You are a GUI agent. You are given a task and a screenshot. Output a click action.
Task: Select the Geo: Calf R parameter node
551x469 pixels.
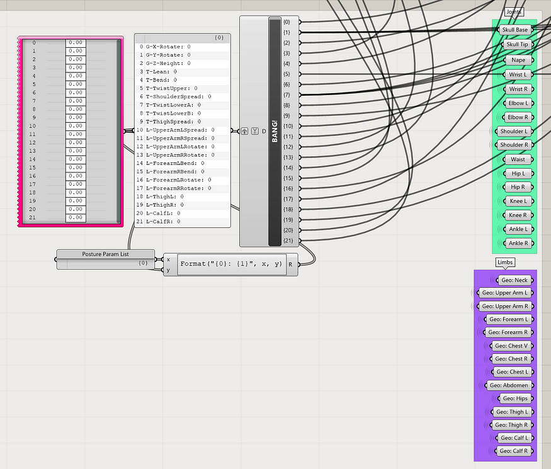(x=514, y=451)
